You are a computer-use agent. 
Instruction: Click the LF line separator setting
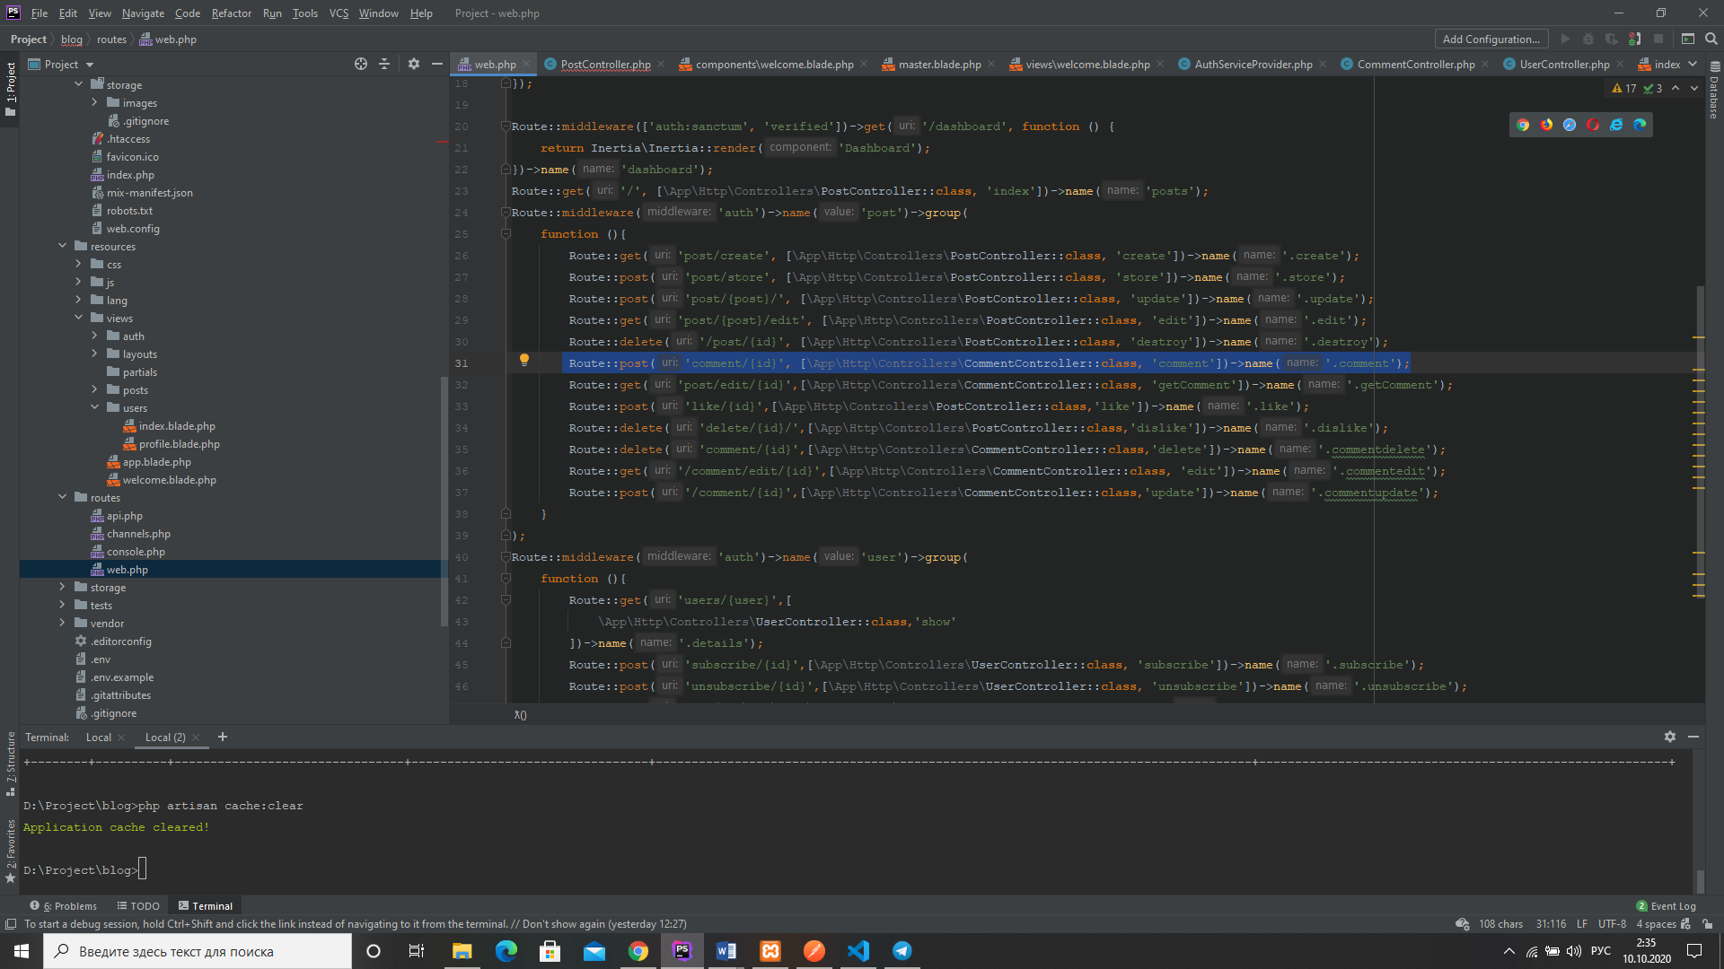click(x=1581, y=924)
